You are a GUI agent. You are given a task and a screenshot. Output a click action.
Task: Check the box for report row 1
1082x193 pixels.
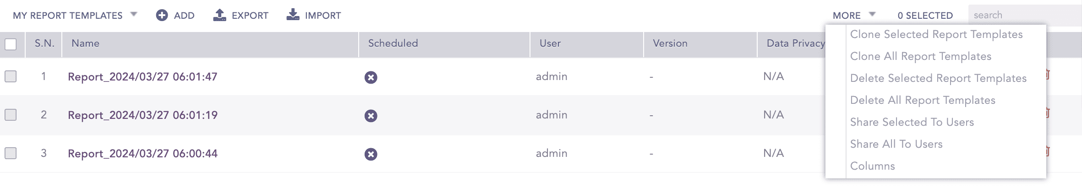(x=11, y=76)
